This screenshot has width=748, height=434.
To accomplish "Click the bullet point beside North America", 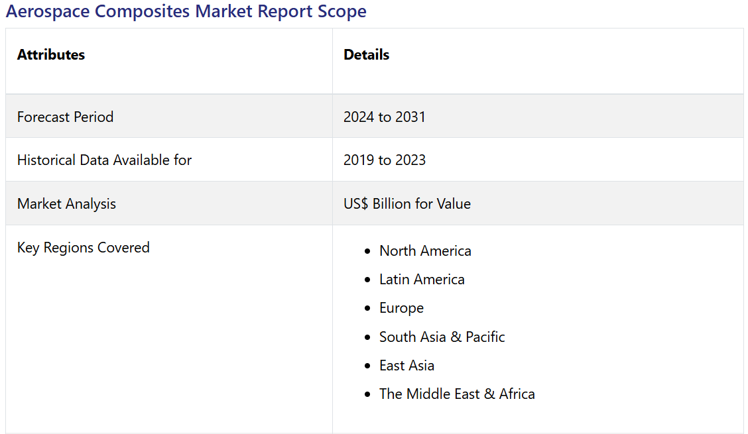I will coord(367,252).
